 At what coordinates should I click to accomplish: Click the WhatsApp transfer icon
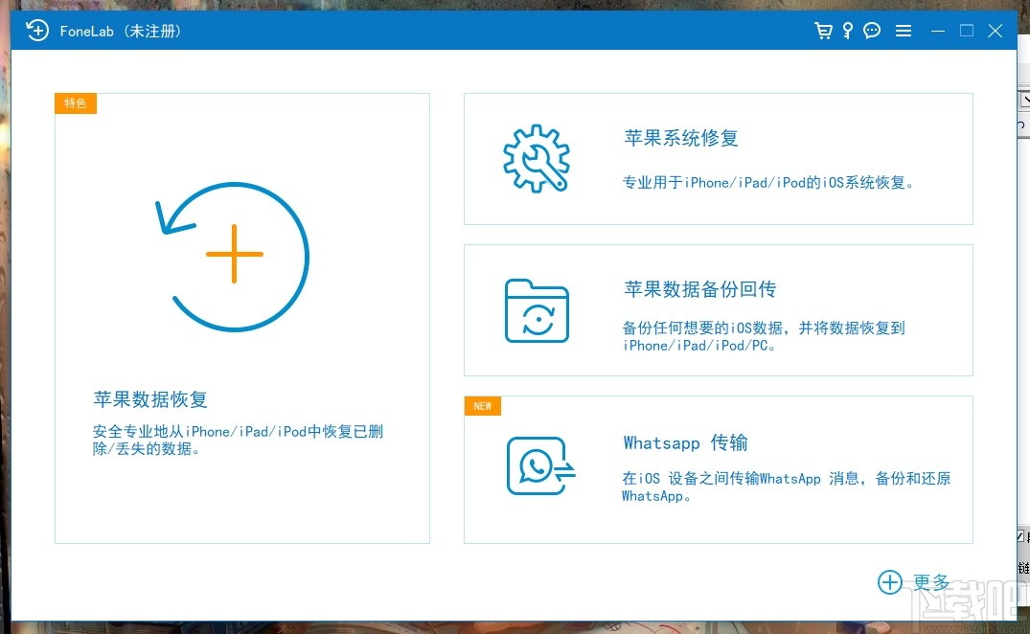tap(538, 464)
